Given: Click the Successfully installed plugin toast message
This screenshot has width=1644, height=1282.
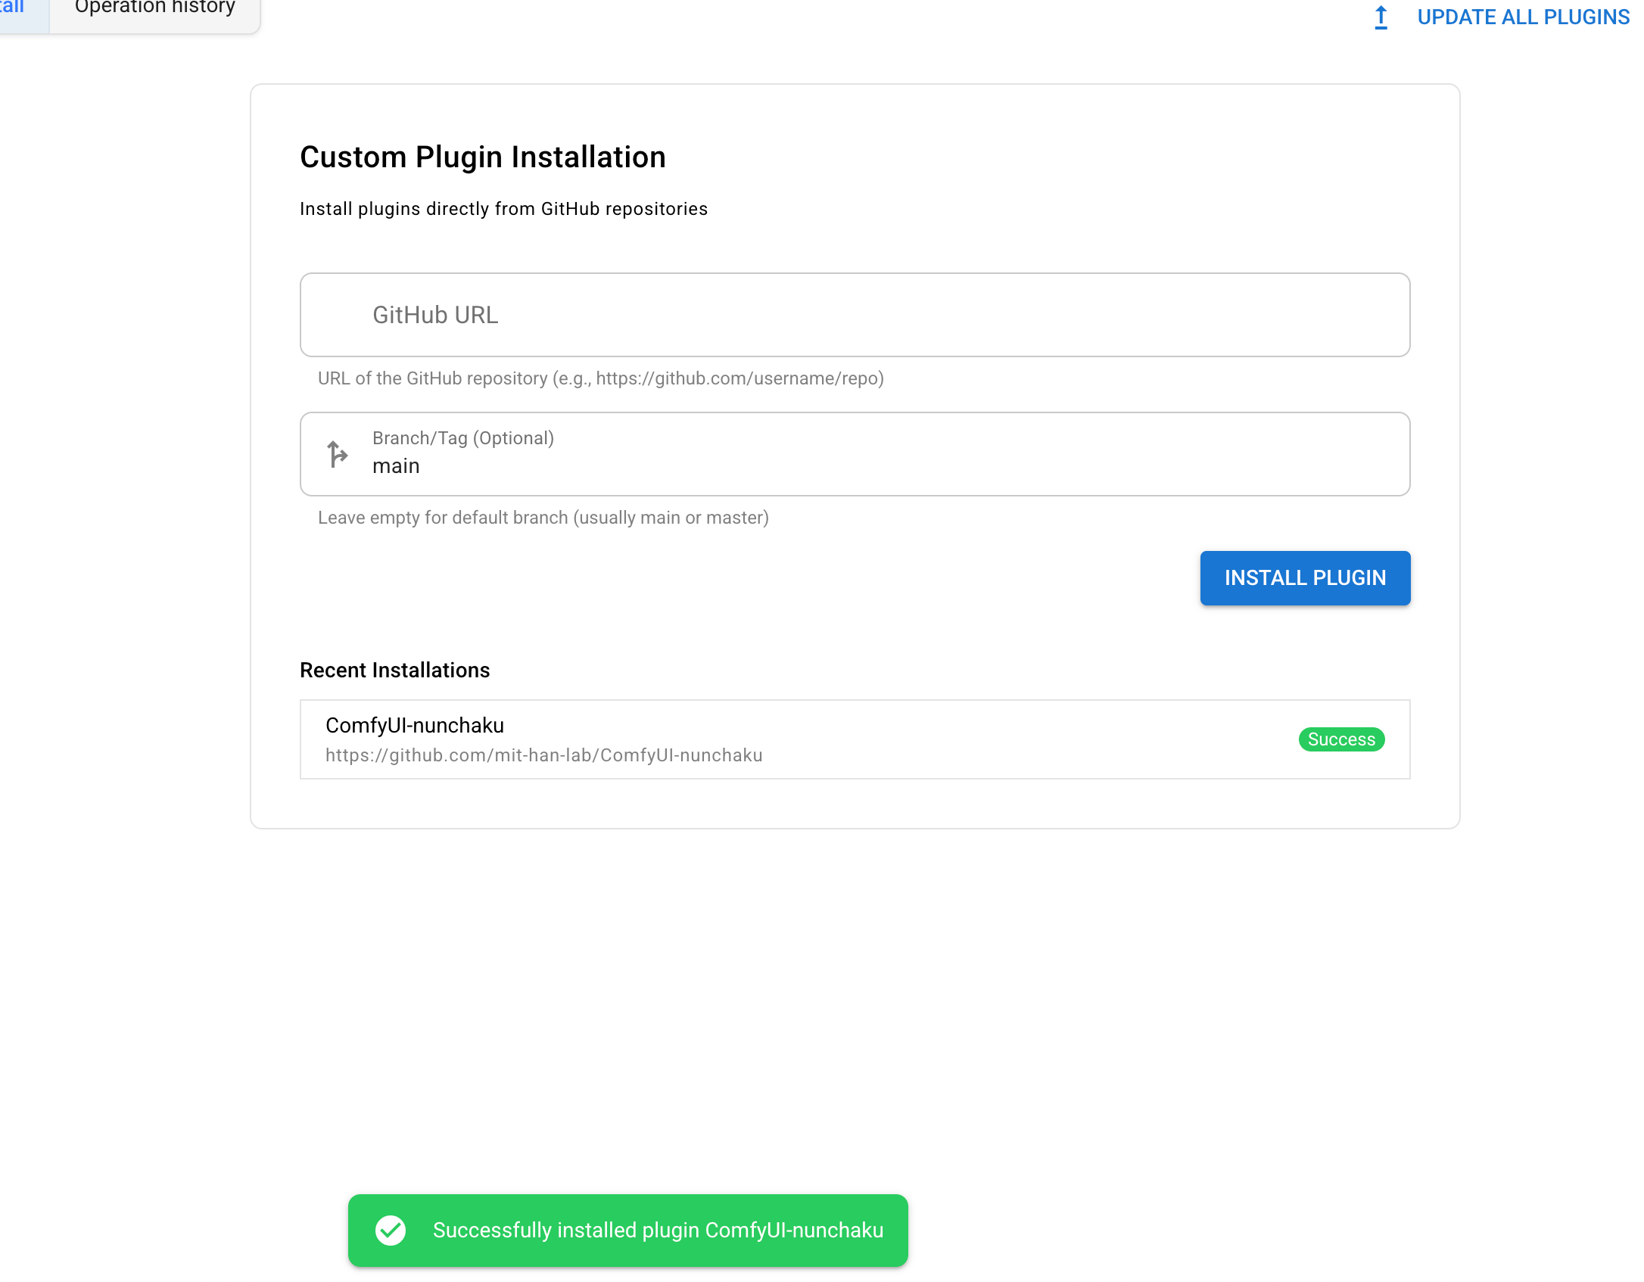Looking at the screenshot, I should point(657,1230).
